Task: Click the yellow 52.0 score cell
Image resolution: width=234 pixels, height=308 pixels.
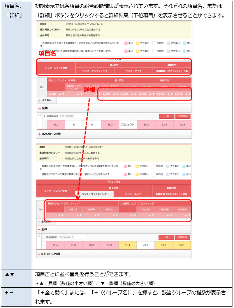Action: [164, 245]
